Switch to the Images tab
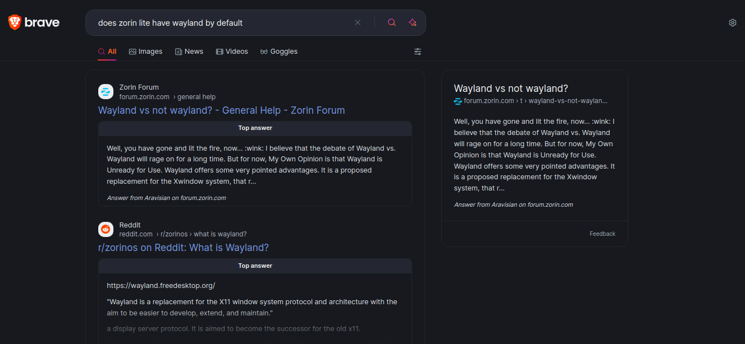745x344 pixels. (145, 52)
